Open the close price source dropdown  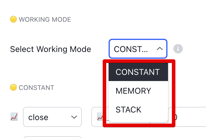(52, 117)
